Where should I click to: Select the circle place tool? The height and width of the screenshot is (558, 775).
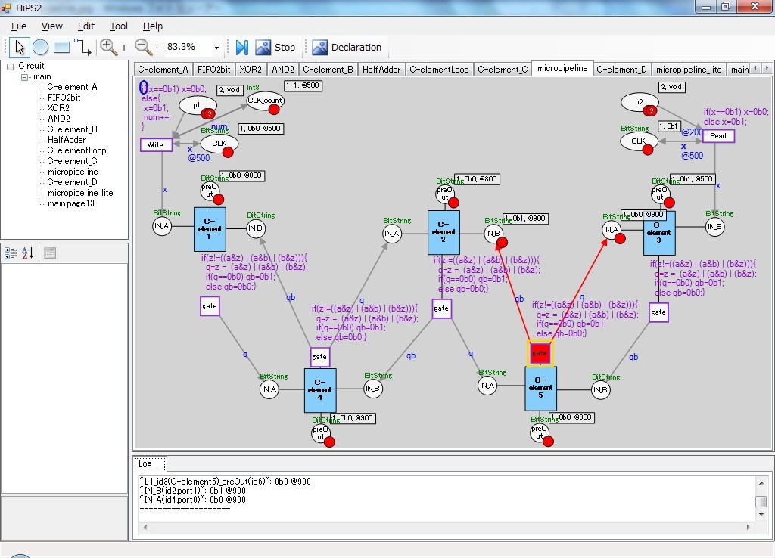pyautogui.click(x=41, y=48)
